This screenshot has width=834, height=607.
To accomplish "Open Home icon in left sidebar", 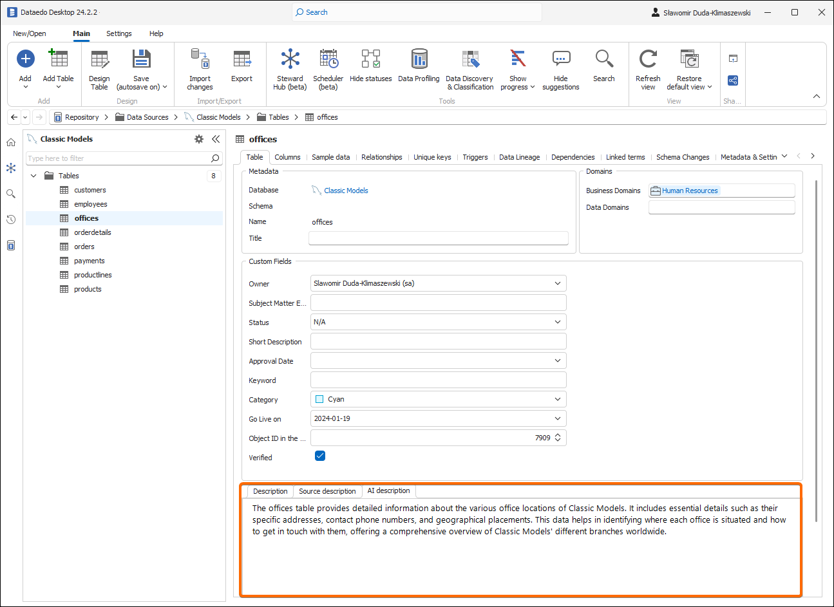I will (11, 143).
